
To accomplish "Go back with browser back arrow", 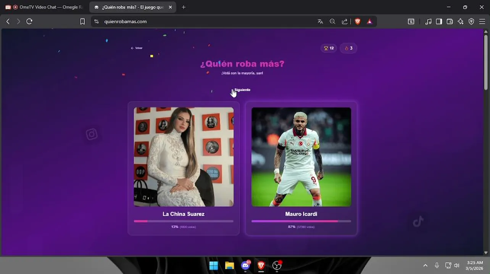I will pos(8,22).
